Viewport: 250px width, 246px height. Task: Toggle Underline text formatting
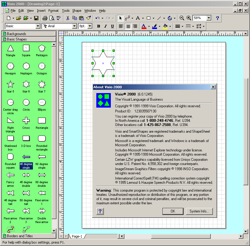coord(112,26)
